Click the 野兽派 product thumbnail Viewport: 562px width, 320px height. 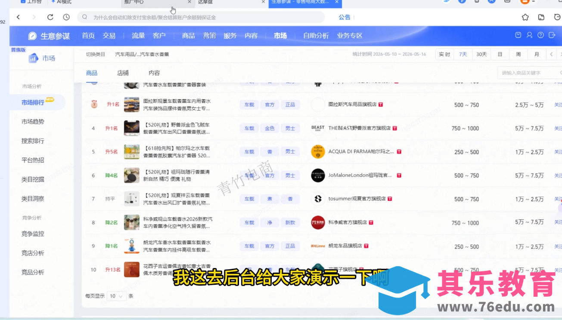point(132,128)
